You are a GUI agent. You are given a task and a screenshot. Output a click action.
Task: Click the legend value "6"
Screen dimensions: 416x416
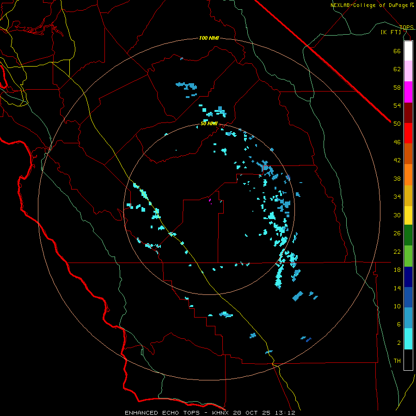(399, 324)
